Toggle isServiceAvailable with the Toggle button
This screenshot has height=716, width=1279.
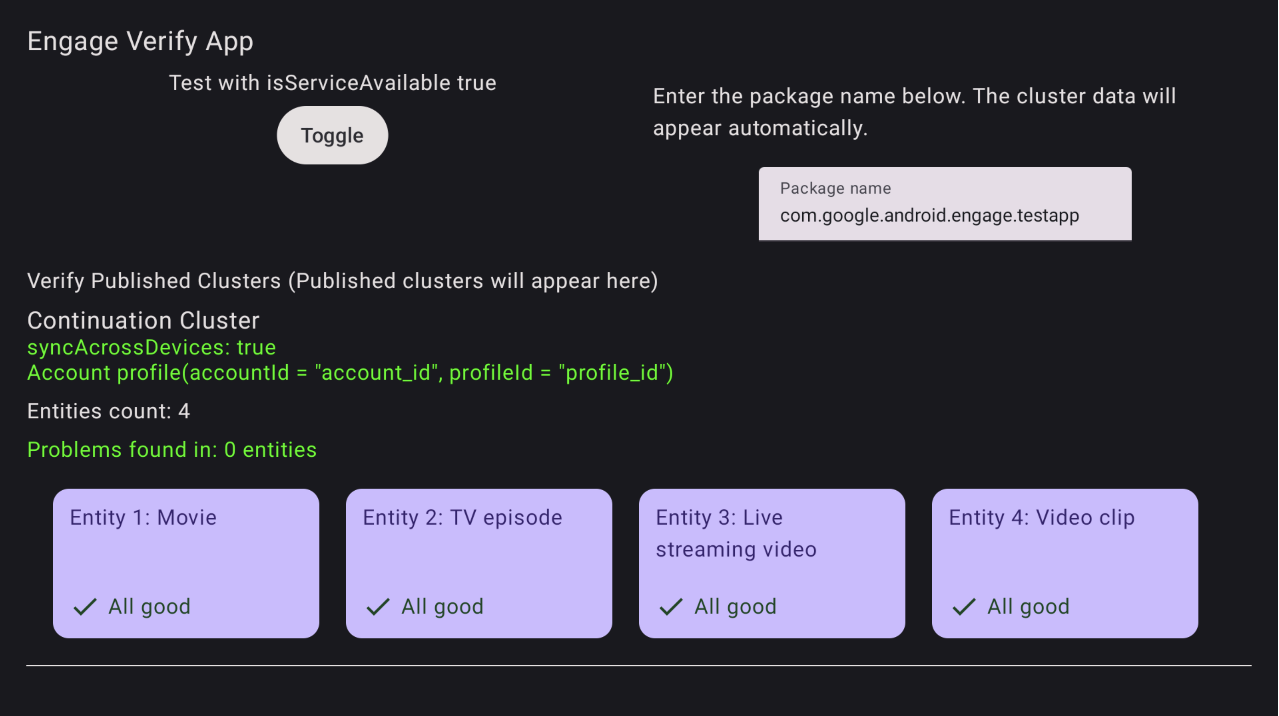pyautogui.click(x=332, y=135)
